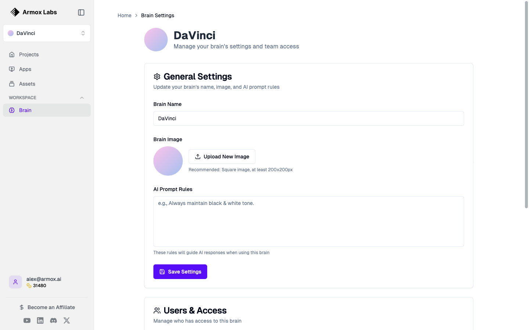Click the Save Settings button
Screen dimensions: 529x330
(180, 272)
